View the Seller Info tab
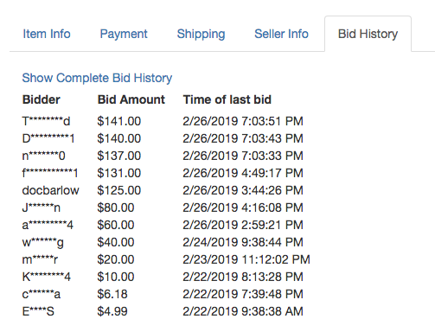 [281, 34]
